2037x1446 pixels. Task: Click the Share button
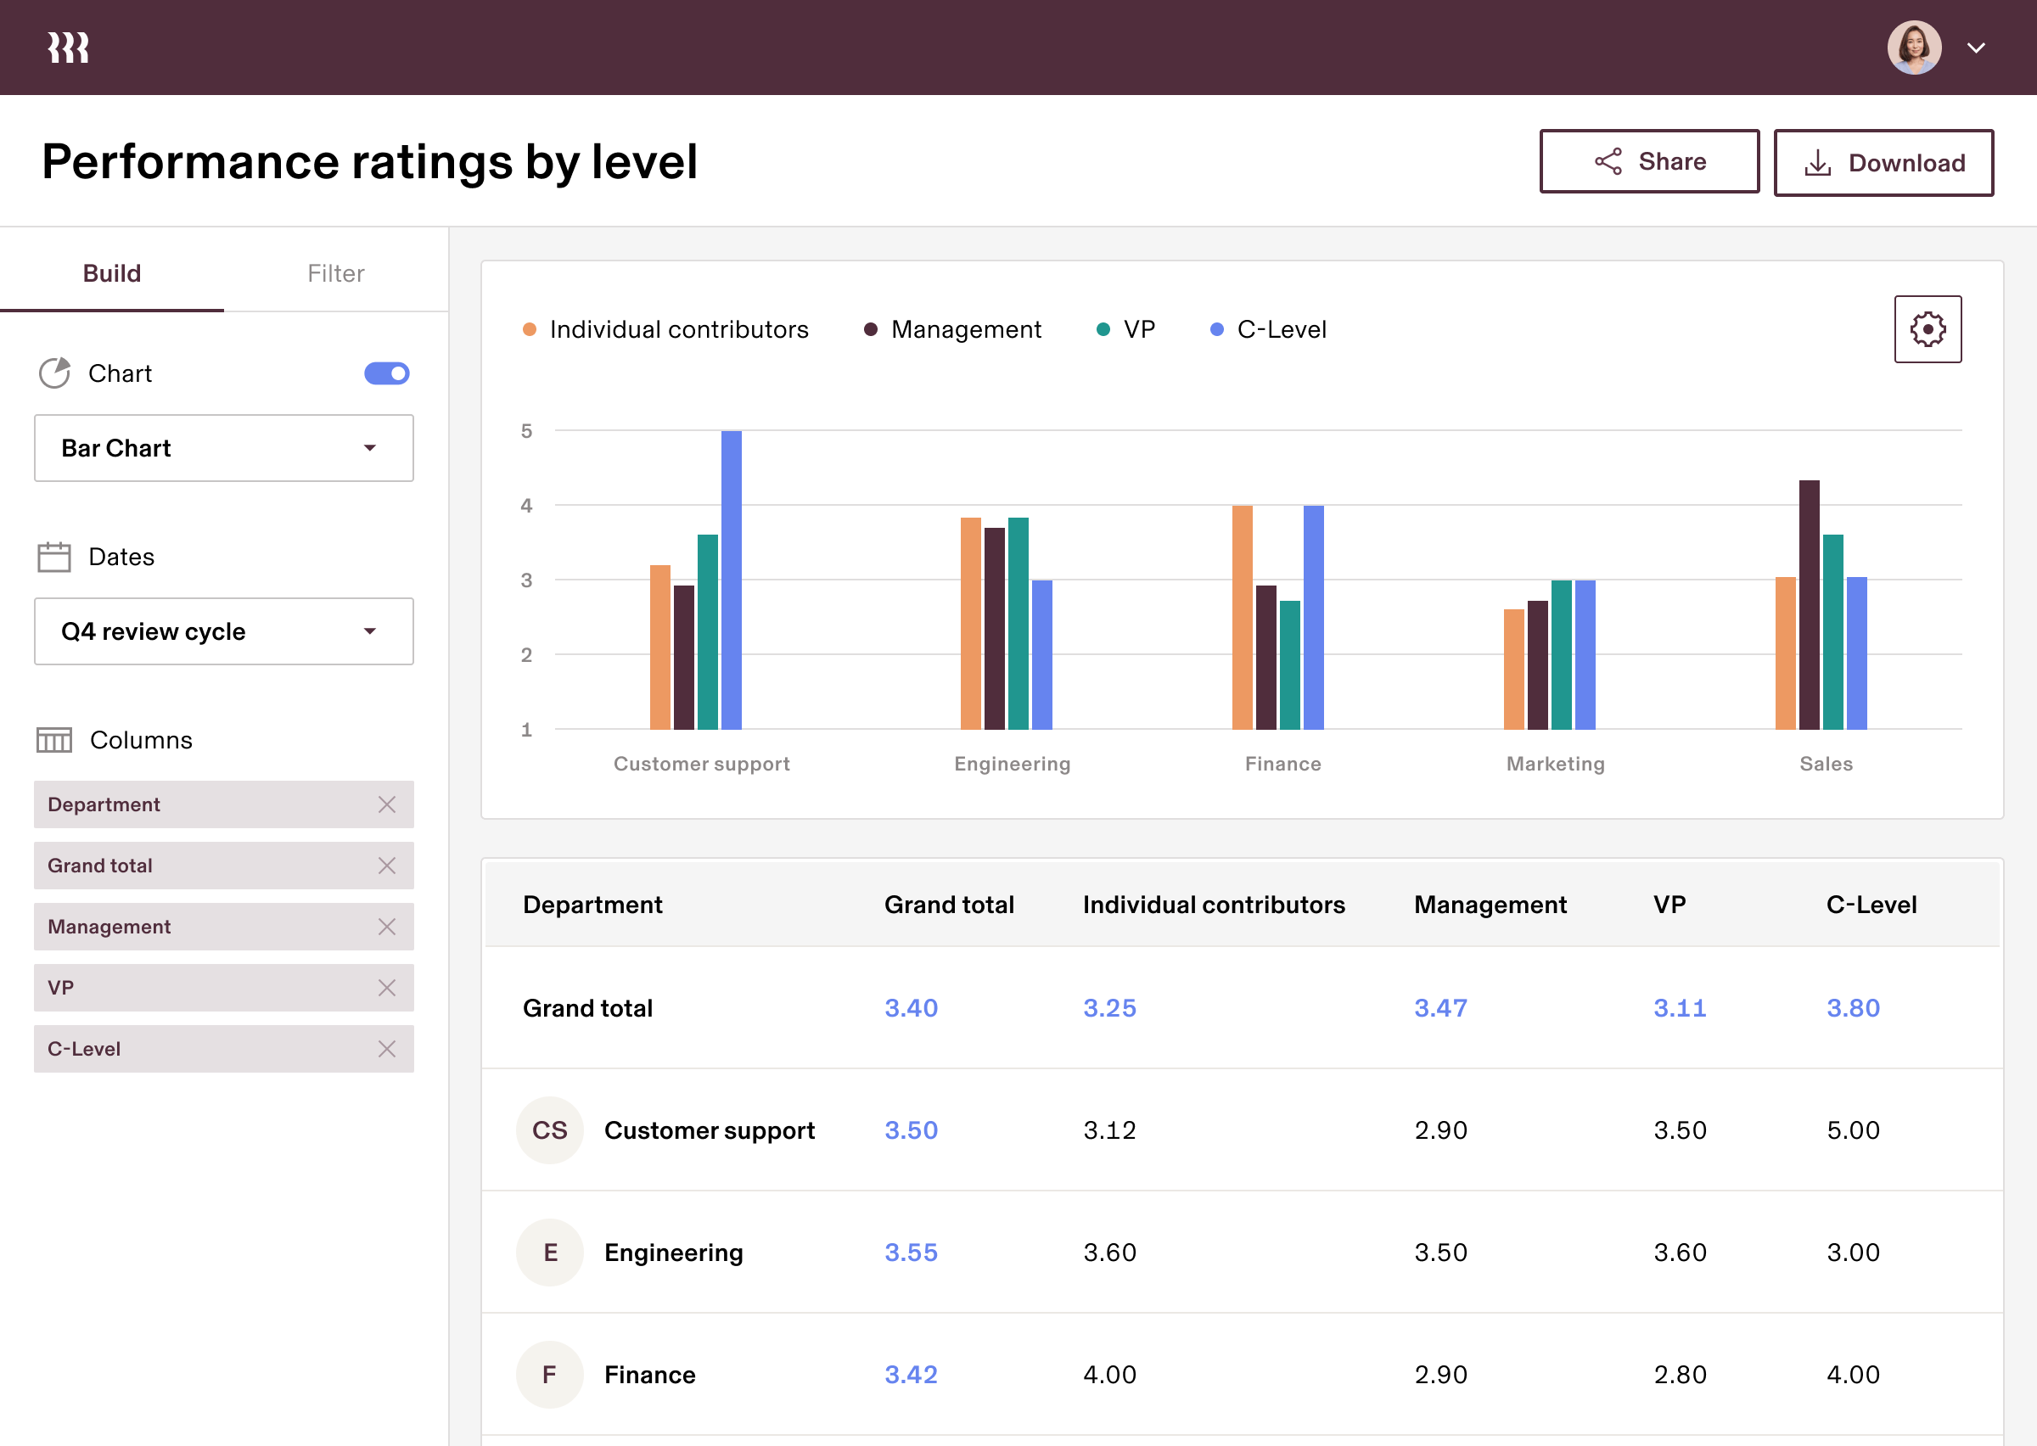(1649, 161)
